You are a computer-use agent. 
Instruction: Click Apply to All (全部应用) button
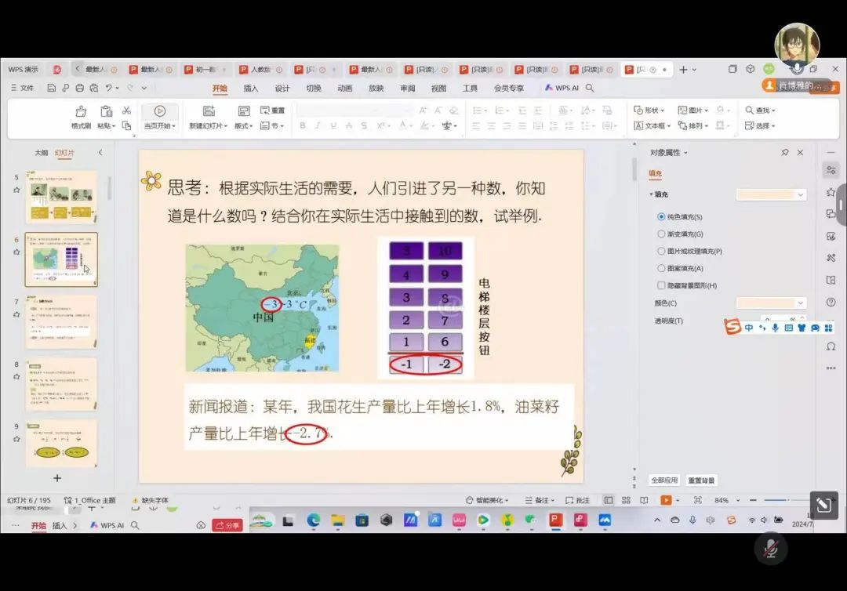click(x=664, y=480)
